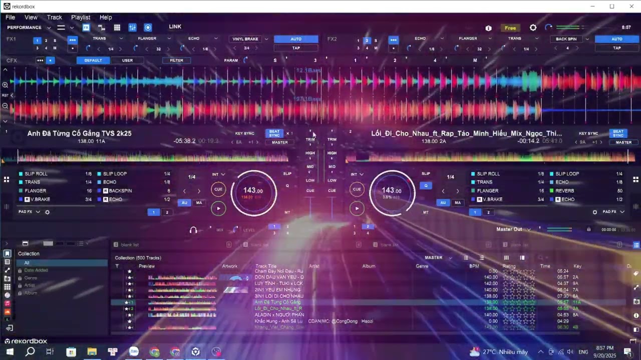Toggle SLIP mode on deck 1
The width and height of the screenshot is (641, 360).
click(287, 173)
